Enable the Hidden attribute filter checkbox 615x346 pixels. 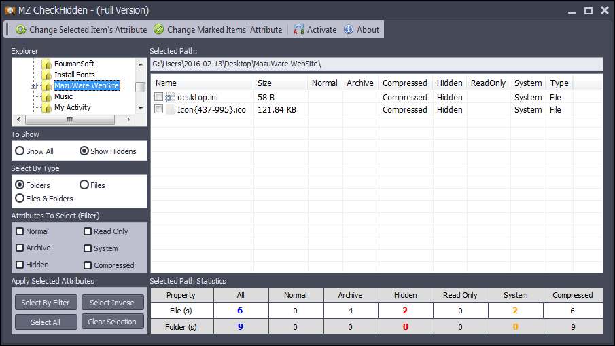tap(20, 265)
